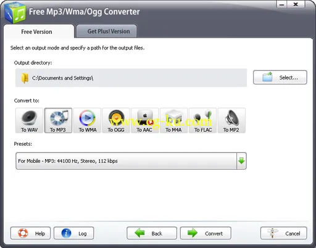This screenshot has height=248, width=316.
Task: Cancel the conversion wizard
Action: coord(284,233)
